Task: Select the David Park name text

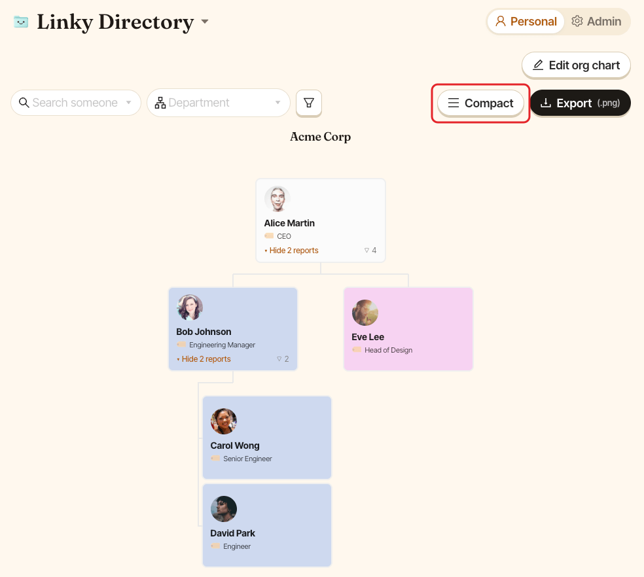Action: click(x=232, y=533)
